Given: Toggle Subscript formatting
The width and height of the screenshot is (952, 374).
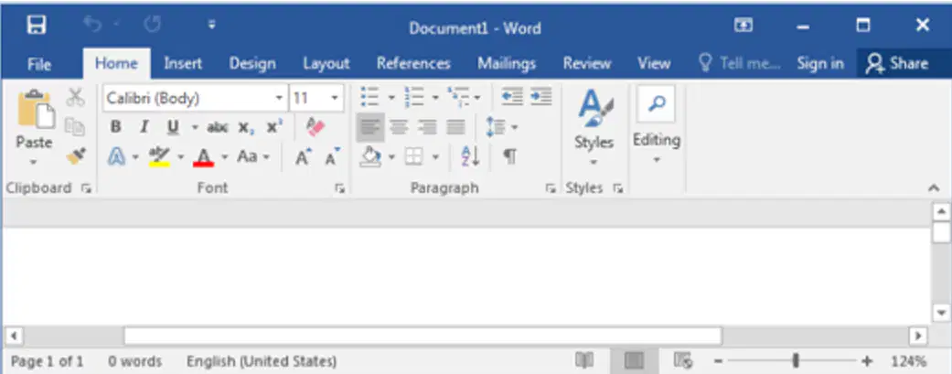Looking at the screenshot, I should [246, 127].
